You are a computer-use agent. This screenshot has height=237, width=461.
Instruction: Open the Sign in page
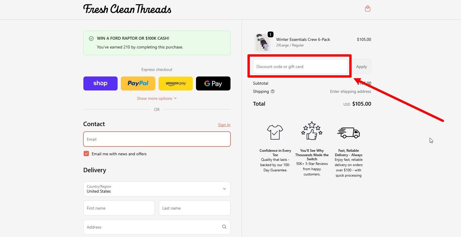click(x=224, y=125)
